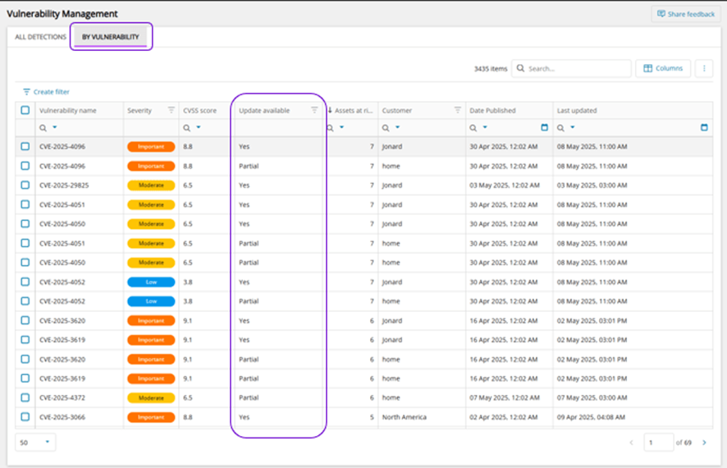Click the Date Published search magnifier icon
Viewport: 727px width, 468px height.
pos(473,127)
